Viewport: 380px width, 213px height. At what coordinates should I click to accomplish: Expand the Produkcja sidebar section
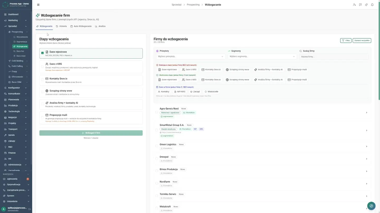pyautogui.click(x=26, y=105)
